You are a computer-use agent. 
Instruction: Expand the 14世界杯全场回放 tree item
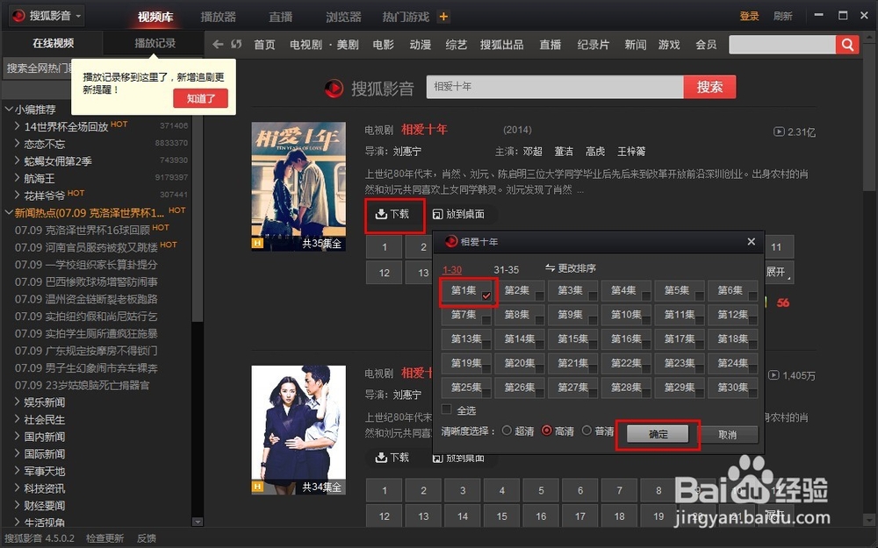(x=18, y=126)
